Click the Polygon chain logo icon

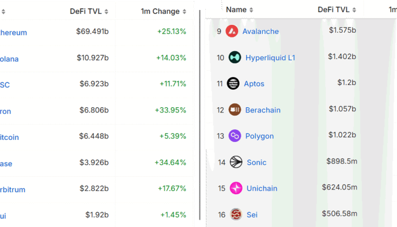pyautogui.click(x=234, y=136)
